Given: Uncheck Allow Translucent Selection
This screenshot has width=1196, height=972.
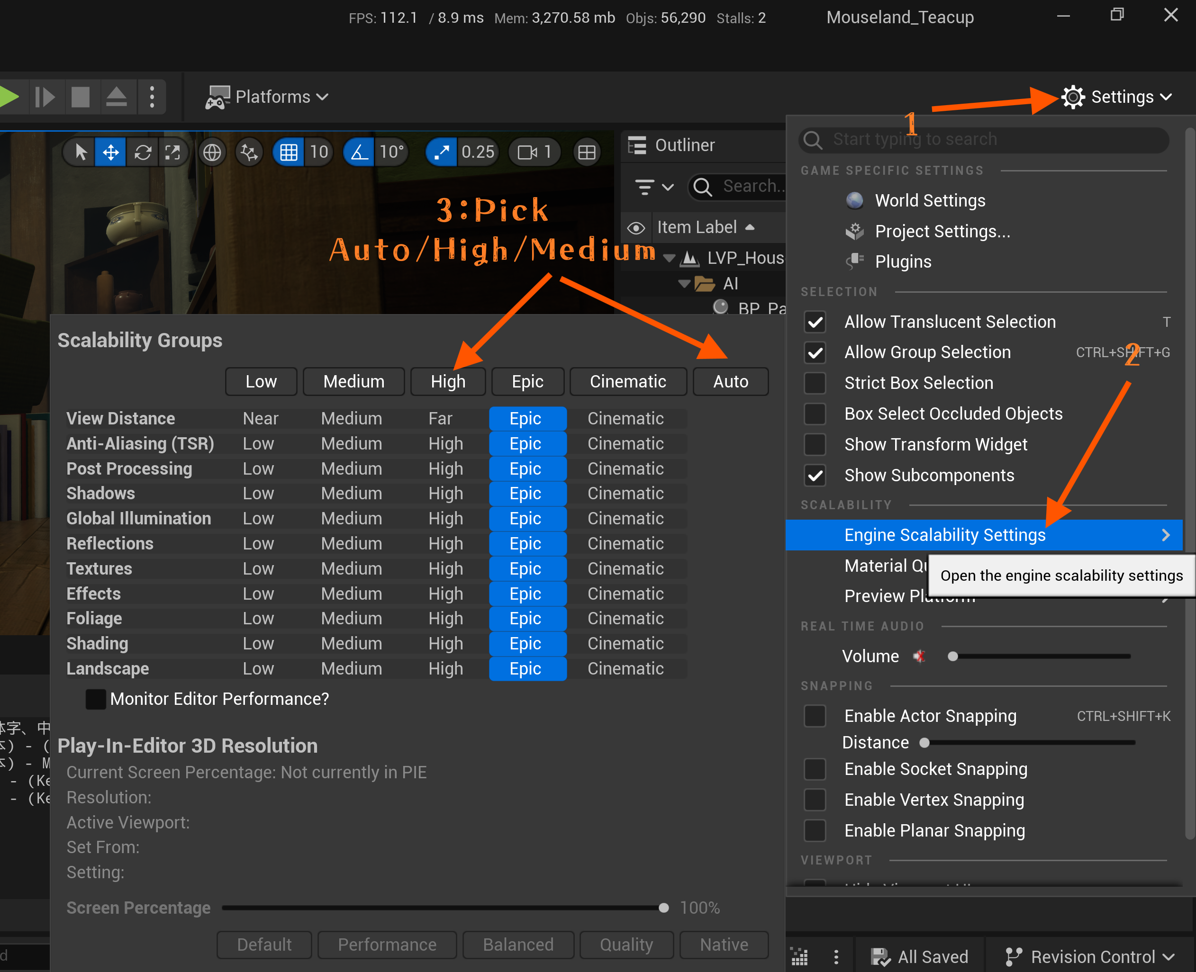Looking at the screenshot, I should pos(815,322).
